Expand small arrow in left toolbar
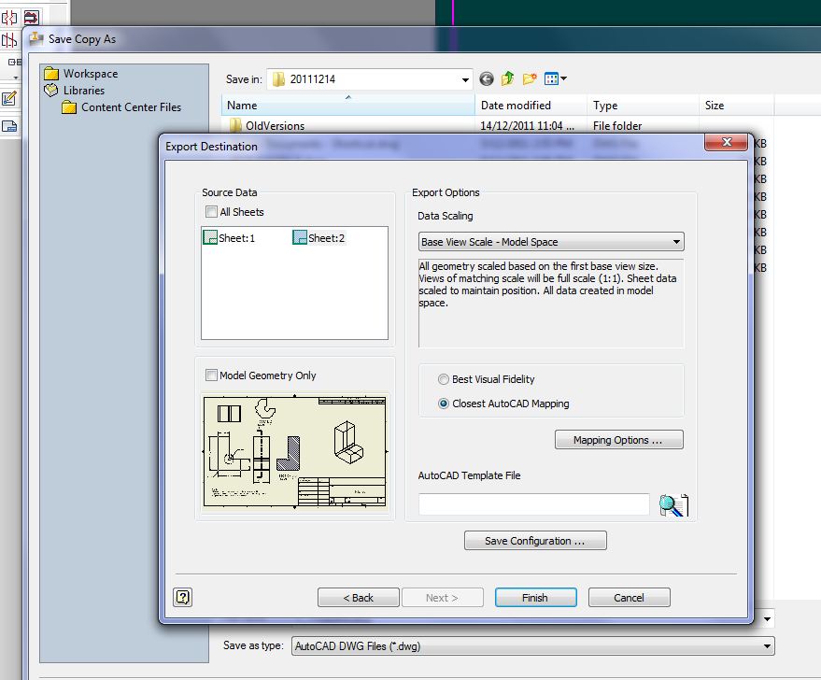Screen dimensions: 821x680 (16, 78)
